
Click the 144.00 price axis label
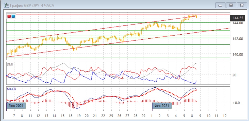pyautogui.click(x=238, y=23)
